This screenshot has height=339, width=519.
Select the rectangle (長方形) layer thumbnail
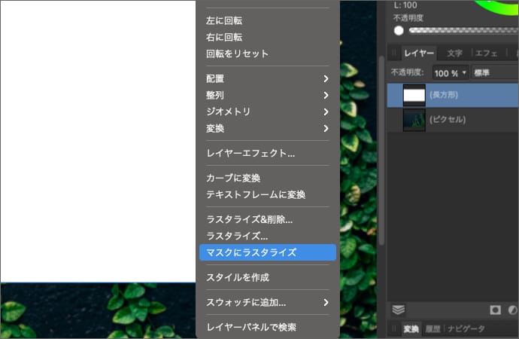414,95
